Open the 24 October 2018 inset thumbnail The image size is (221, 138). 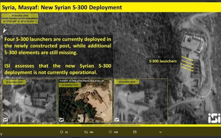[141, 100]
